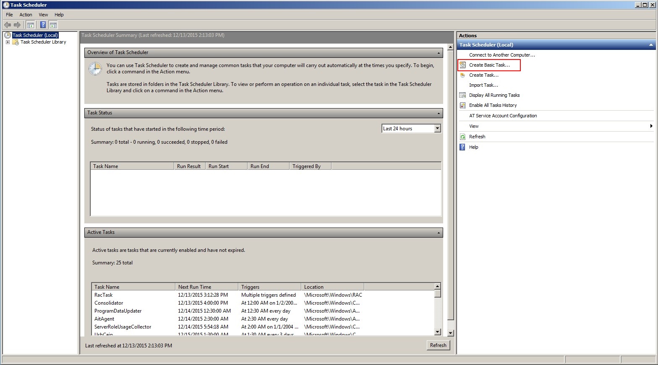Click the green Refresh icon in Actions pane
Viewport: 658px width, 365px height.
coord(462,137)
